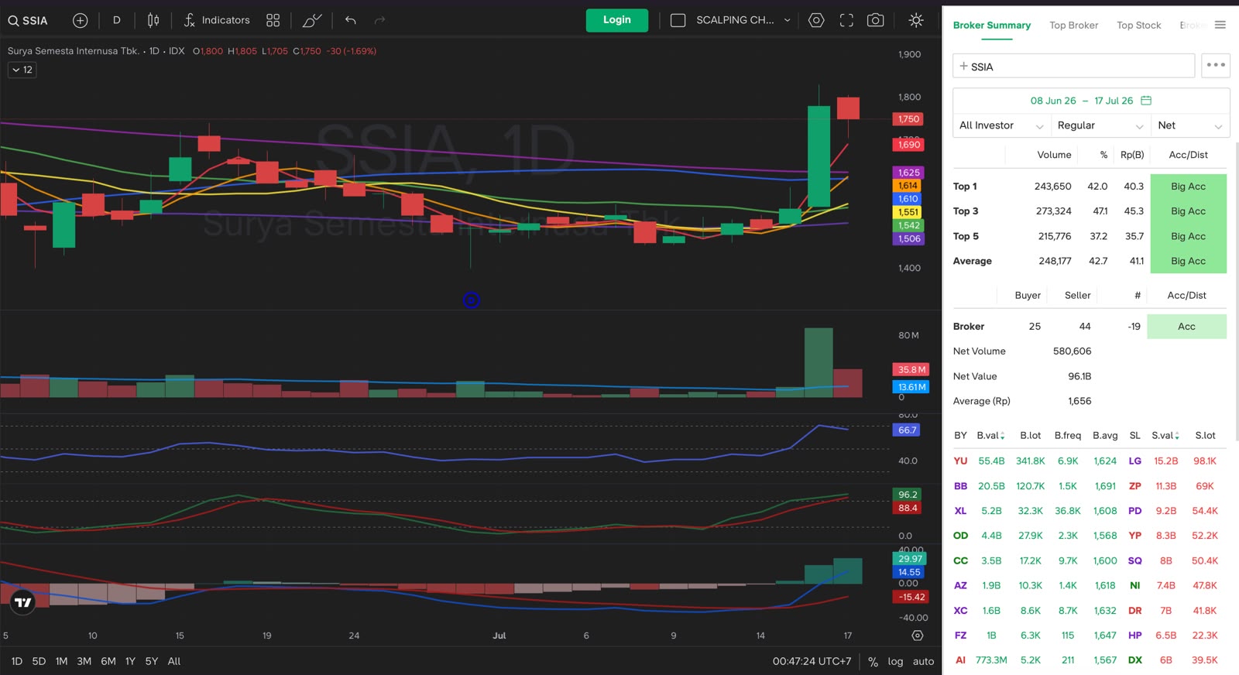Screen dimensions: 1239x675
Task: Select the 5D time range
Action: (x=39, y=661)
